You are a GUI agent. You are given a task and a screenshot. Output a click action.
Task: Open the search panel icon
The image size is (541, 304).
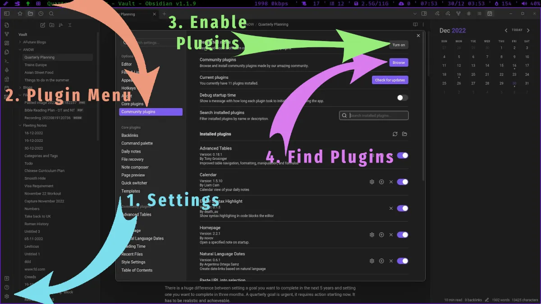[51, 14]
